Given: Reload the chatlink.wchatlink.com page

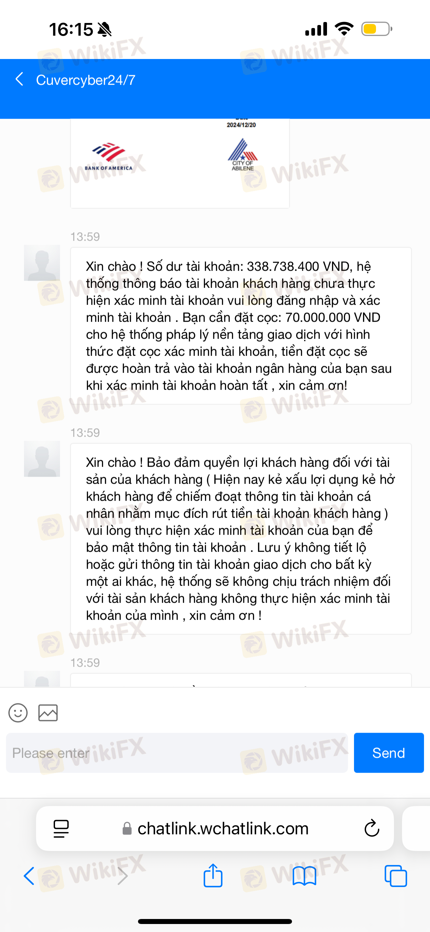Looking at the screenshot, I should [372, 829].
